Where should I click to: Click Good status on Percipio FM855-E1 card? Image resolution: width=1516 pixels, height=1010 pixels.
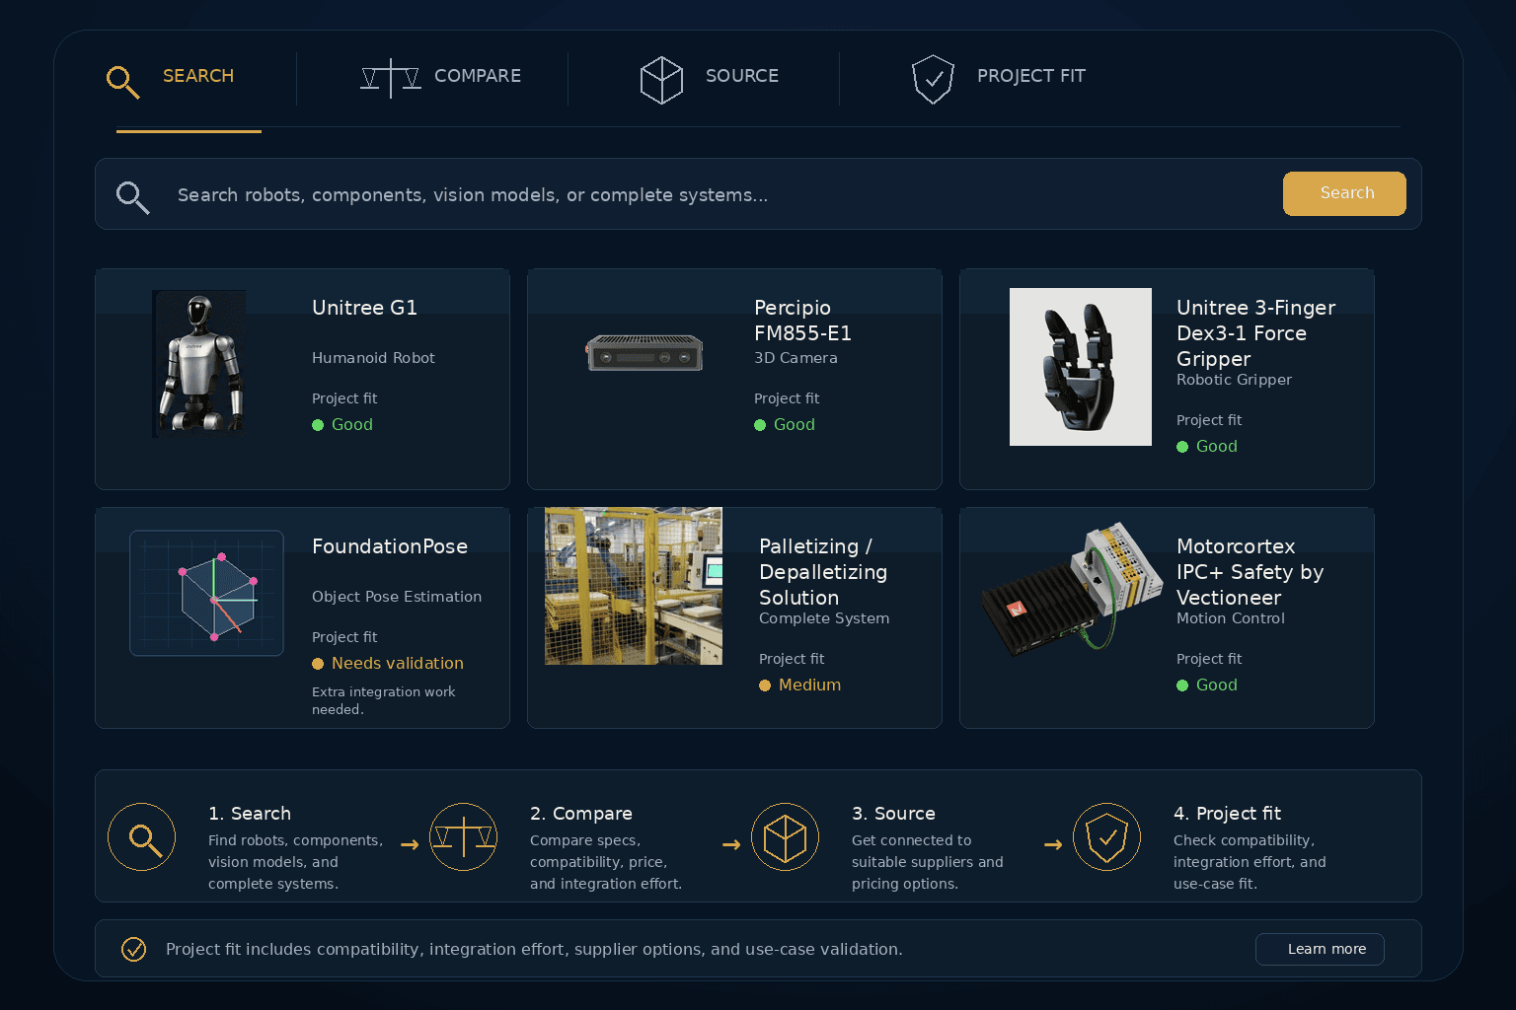pyautogui.click(x=795, y=425)
